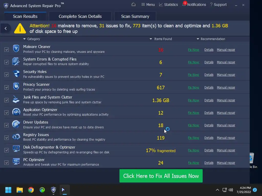Uncheck the Driver Updates checkbox
This screenshot has width=262, height=196.
click(6, 125)
